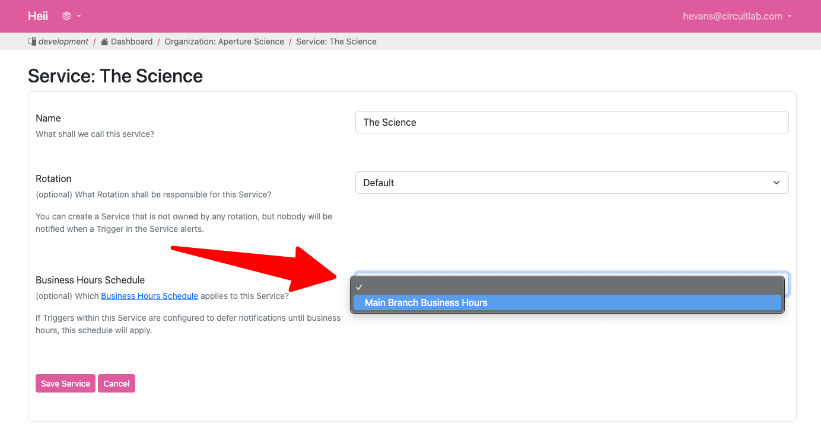Select Main Branch Business Hours option
821x437 pixels.
coord(567,302)
